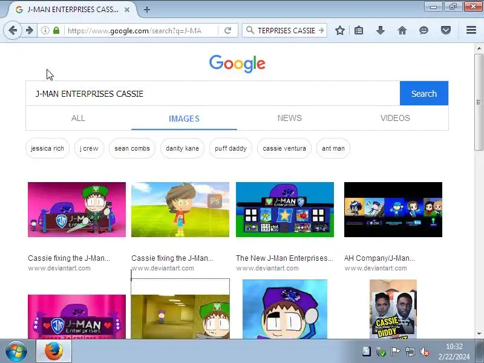This screenshot has height=363, width=484.
Task: Click the scrollbar down arrow
Action: click(x=479, y=334)
